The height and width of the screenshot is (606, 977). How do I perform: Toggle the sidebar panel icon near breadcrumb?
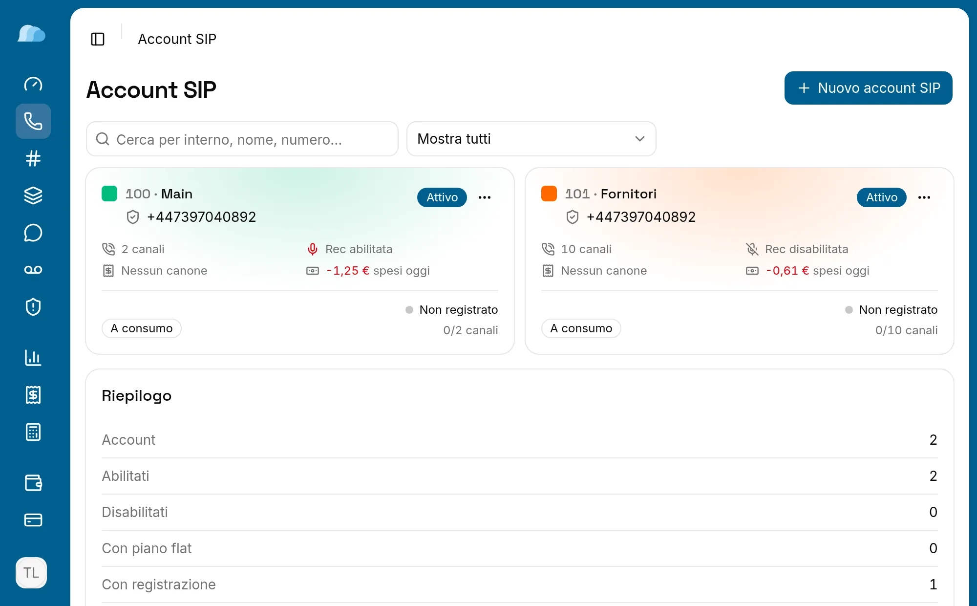(x=98, y=39)
